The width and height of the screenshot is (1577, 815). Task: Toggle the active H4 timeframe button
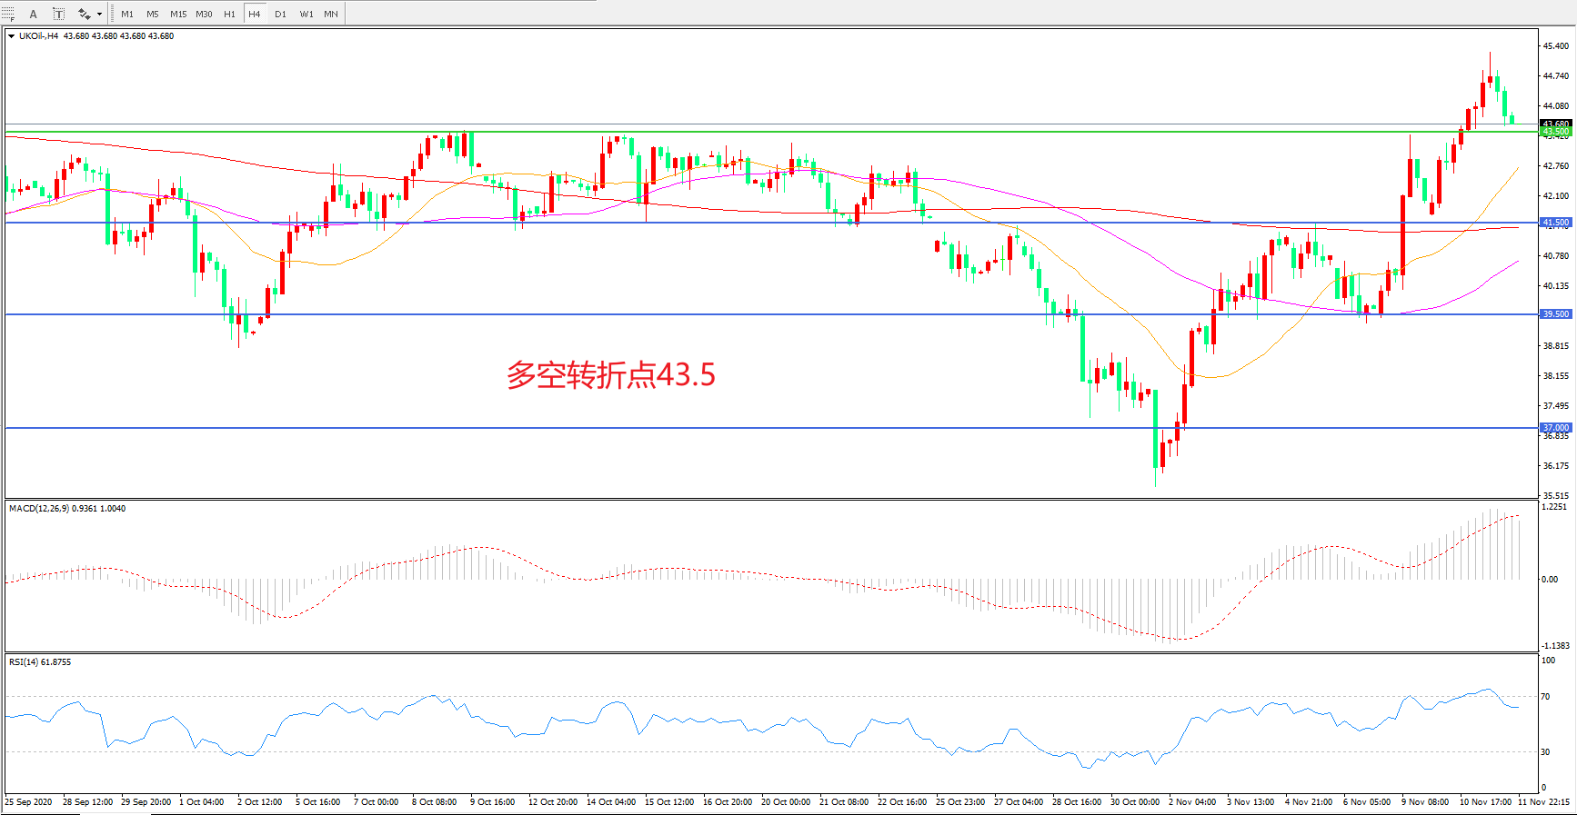coord(255,14)
